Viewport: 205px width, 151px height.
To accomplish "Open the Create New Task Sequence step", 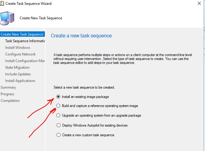I will pyautogui.click(x=22, y=34).
